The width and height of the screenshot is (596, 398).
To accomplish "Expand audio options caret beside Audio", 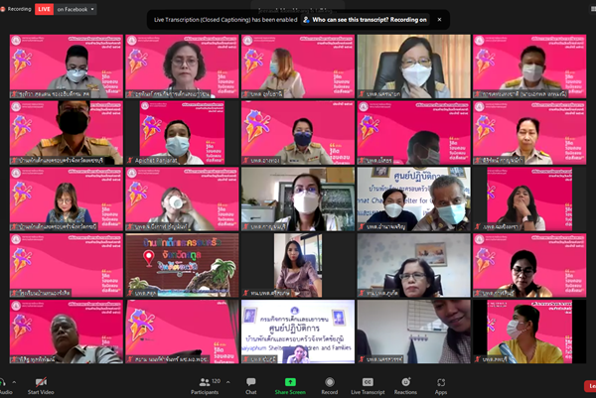I will pos(14,382).
